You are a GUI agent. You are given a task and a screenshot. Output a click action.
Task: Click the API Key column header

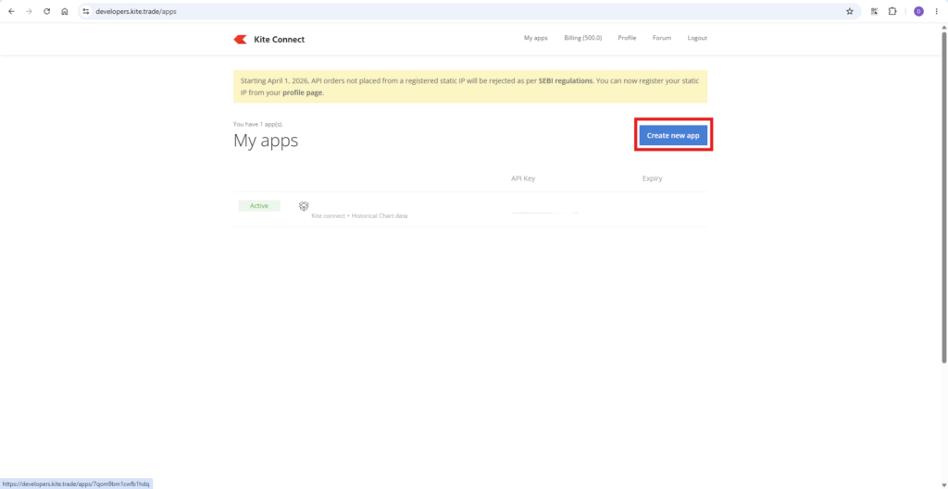pos(523,178)
